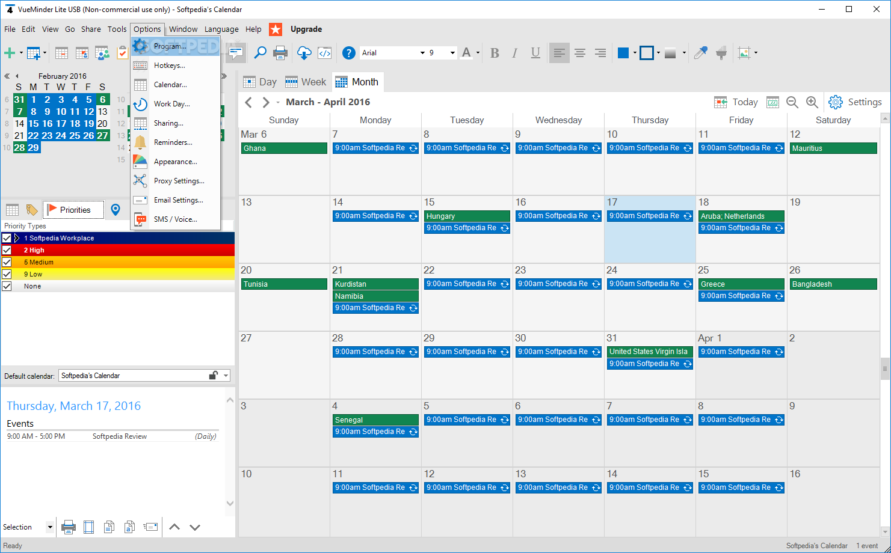
Task: Align text right
Action: click(x=600, y=53)
